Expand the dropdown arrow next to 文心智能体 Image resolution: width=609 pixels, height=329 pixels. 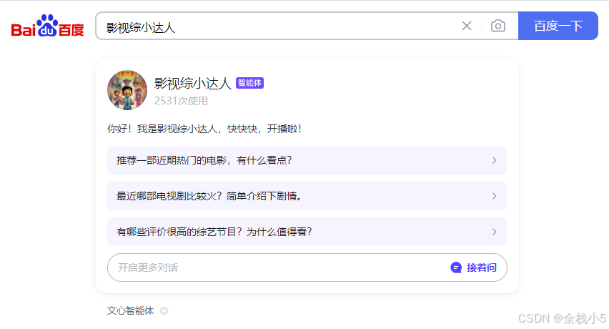[x=164, y=310]
